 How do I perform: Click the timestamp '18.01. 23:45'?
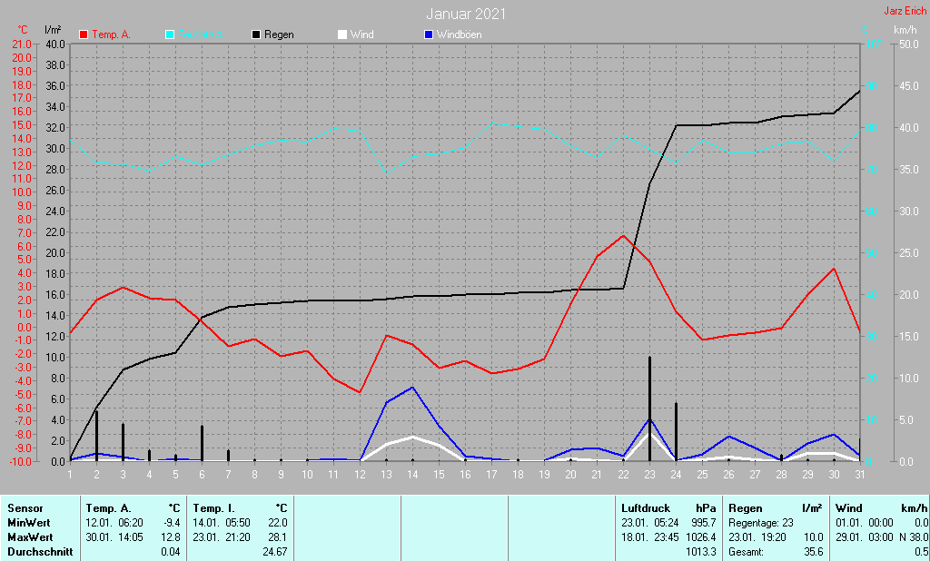click(x=650, y=537)
